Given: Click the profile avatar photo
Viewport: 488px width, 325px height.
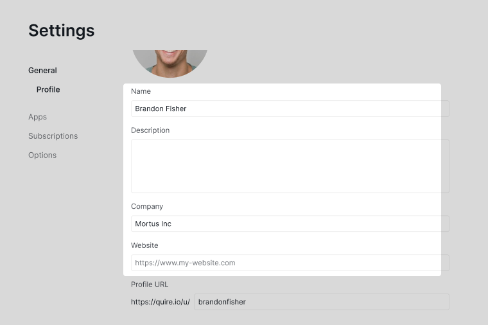Looking at the screenshot, I should (x=170, y=64).
